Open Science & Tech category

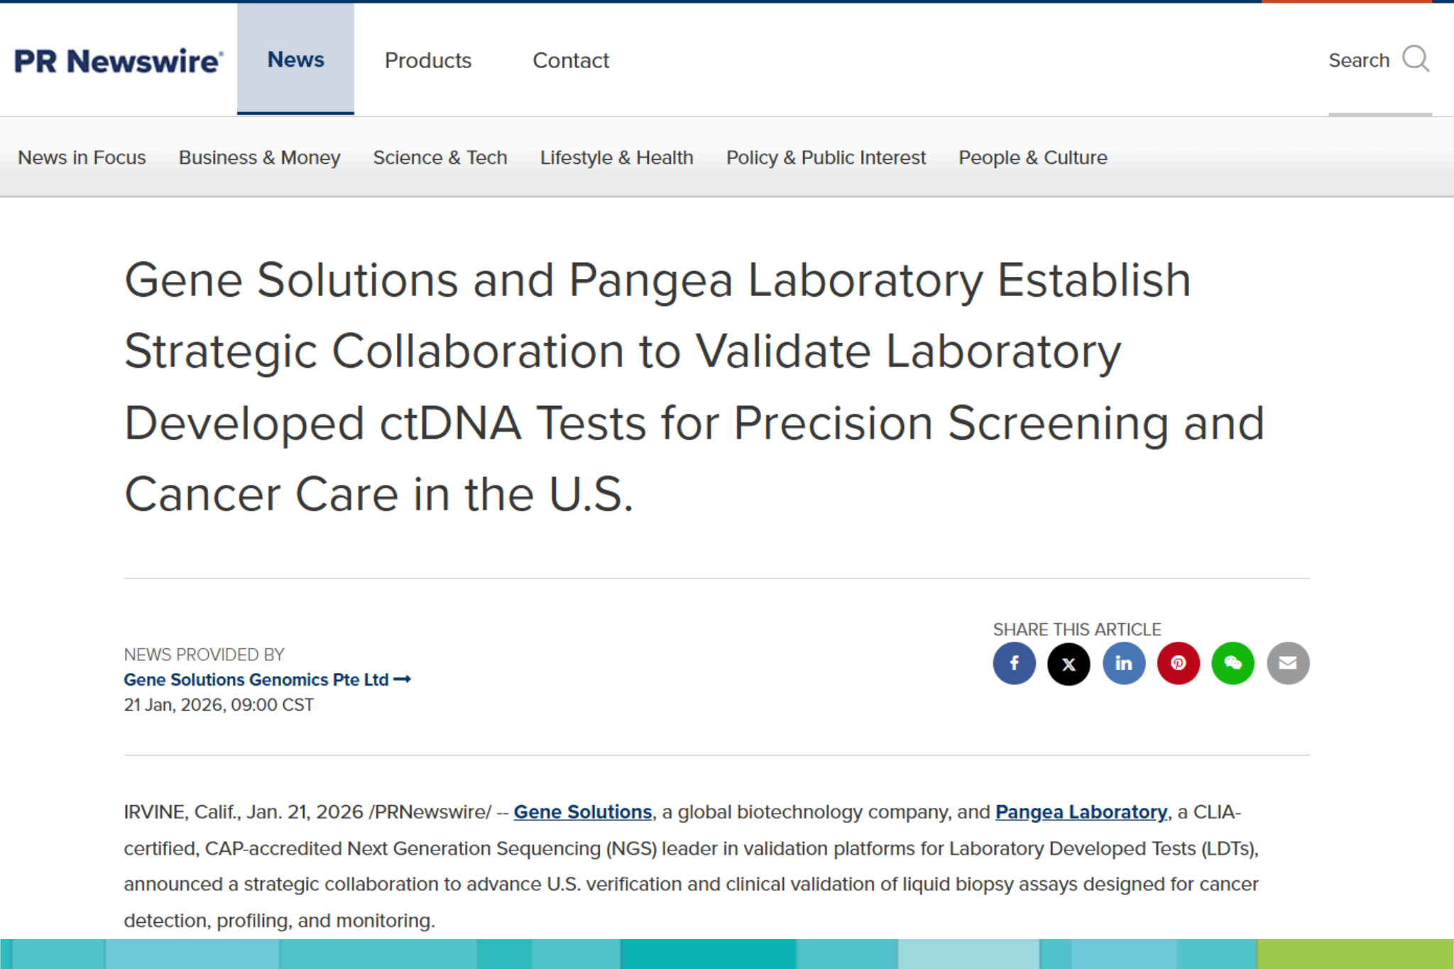(439, 158)
